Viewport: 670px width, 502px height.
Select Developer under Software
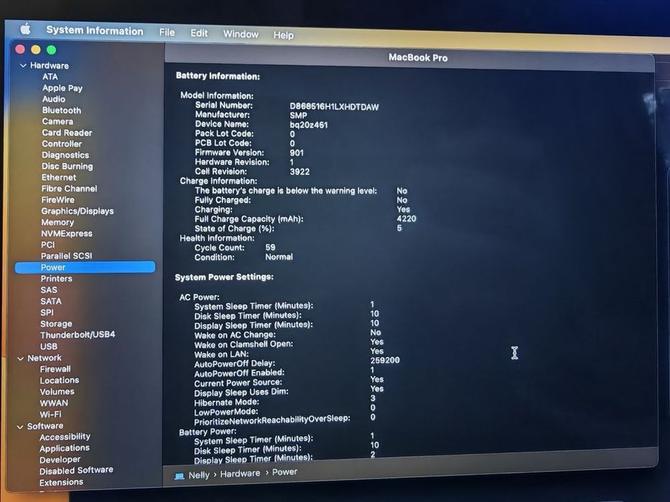(x=60, y=460)
